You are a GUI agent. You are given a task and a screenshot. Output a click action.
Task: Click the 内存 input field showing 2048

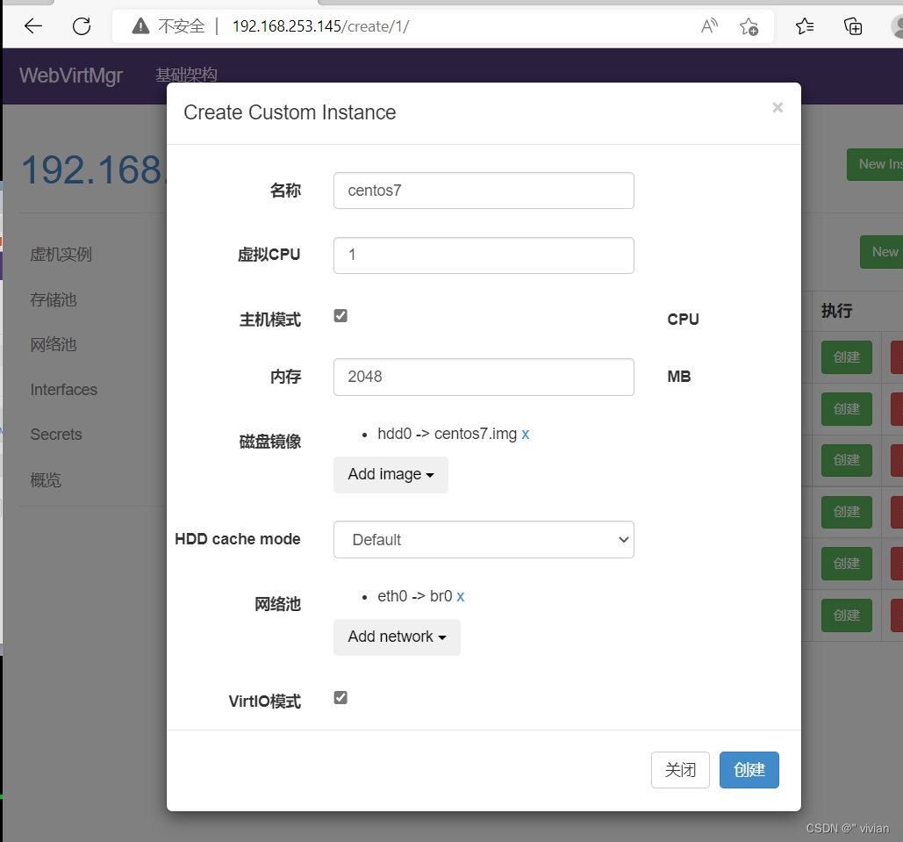point(484,377)
